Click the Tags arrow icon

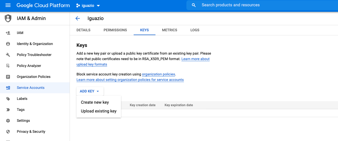[x=8, y=110]
